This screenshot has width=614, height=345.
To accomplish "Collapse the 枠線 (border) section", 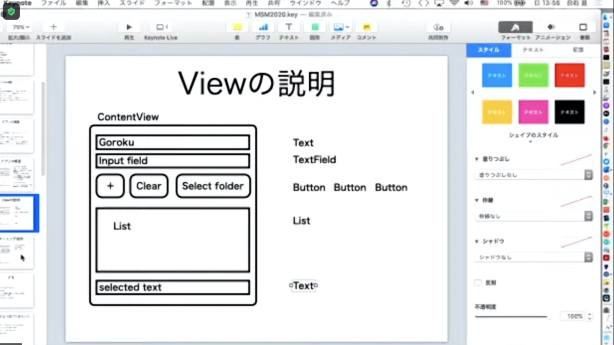I will click(x=477, y=200).
